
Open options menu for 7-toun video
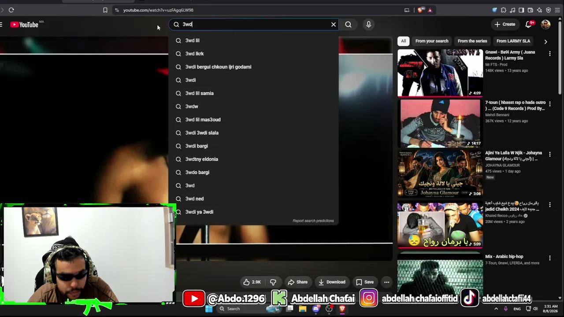(549, 104)
